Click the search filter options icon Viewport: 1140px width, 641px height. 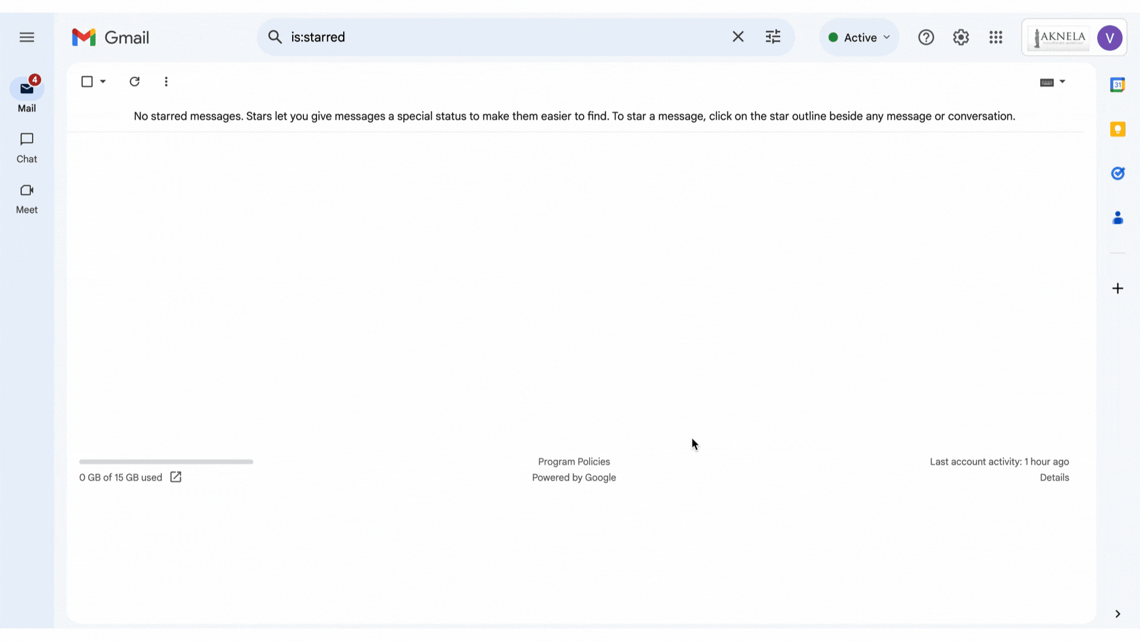pyautogui.click(x=774, y=37)
